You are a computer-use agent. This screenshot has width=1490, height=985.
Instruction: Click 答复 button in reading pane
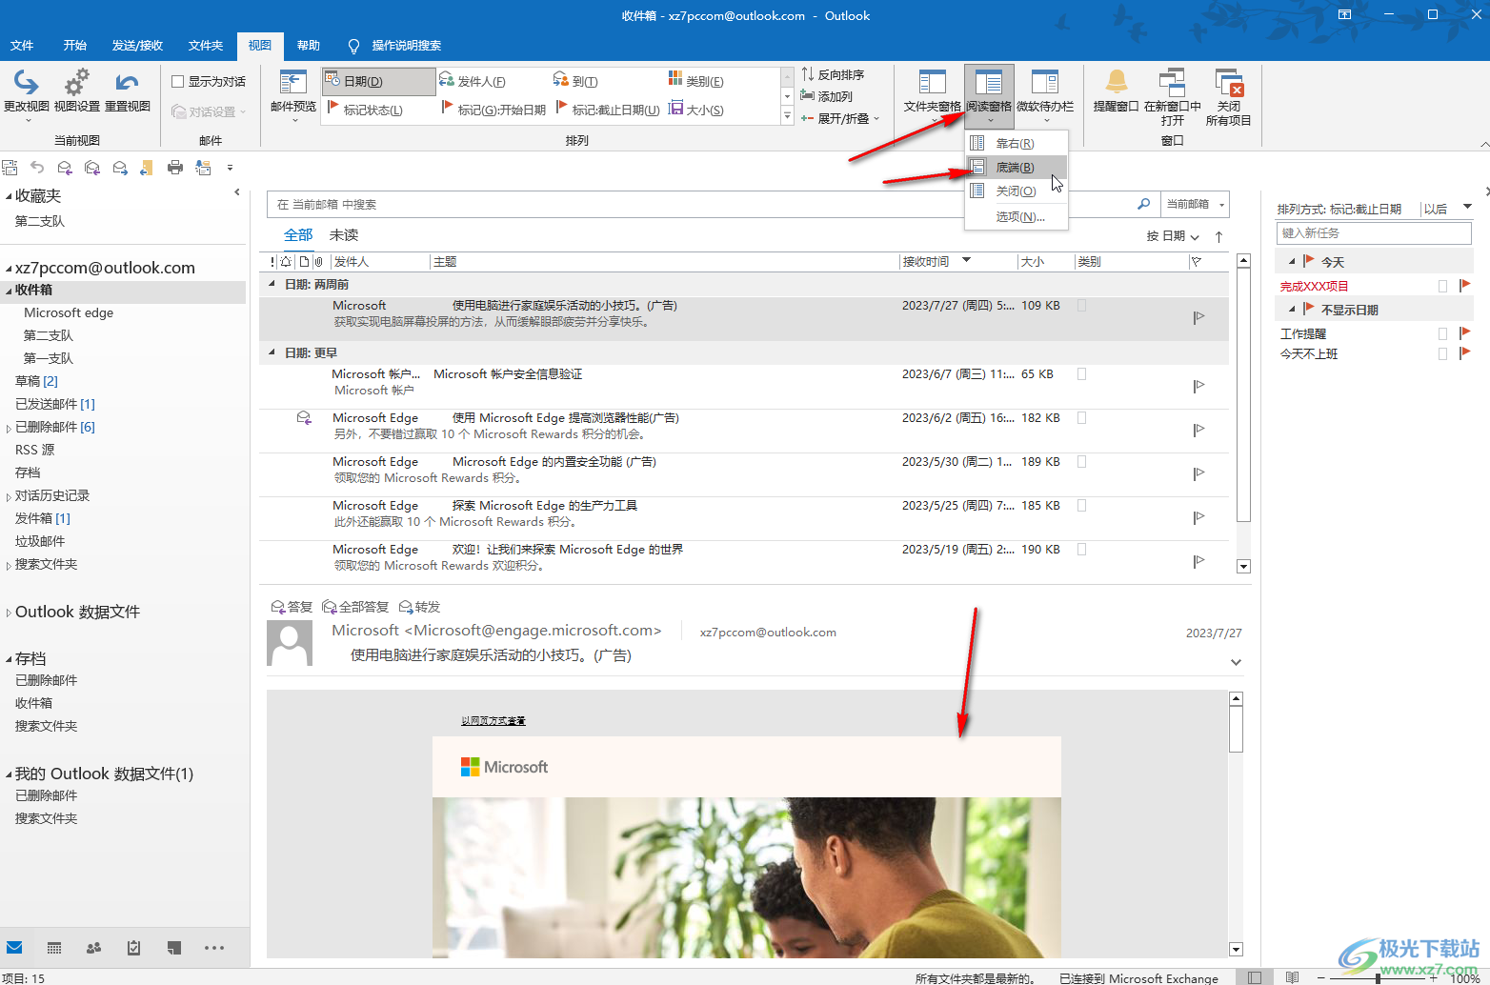click(x=292, y=607)
